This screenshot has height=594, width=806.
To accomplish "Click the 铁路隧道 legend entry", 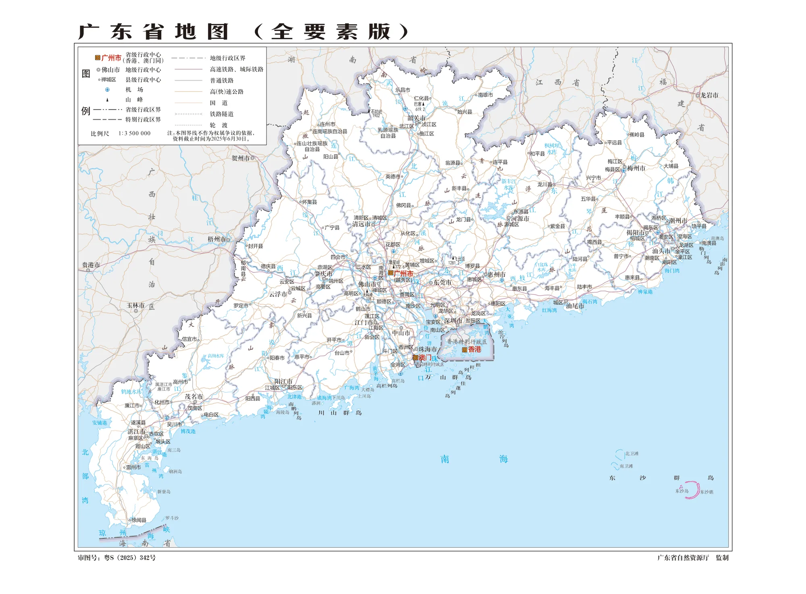I will click(x=222, y=114).
